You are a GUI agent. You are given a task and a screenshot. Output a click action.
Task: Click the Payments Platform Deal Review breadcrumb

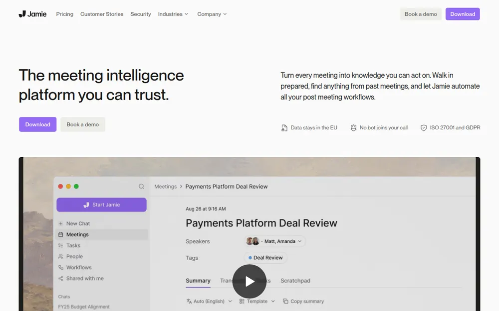click(226, 187)
